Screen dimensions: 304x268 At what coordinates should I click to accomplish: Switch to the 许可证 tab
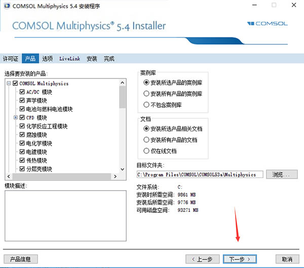pos(11,59)
